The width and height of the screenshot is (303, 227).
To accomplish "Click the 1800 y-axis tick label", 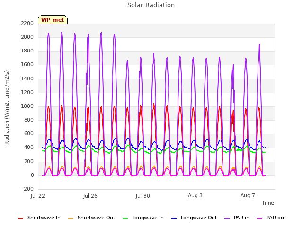I will point(27,51).
